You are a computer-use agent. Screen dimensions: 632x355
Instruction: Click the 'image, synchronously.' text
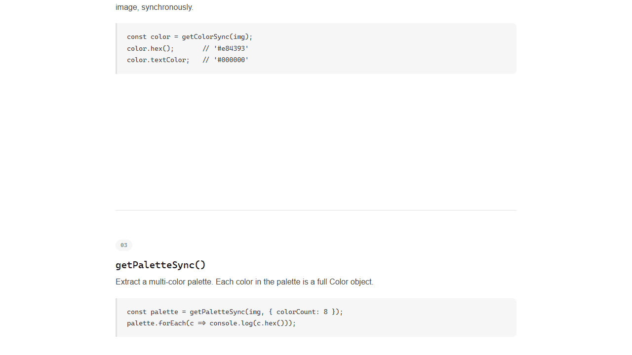click(x=154, y=7)
